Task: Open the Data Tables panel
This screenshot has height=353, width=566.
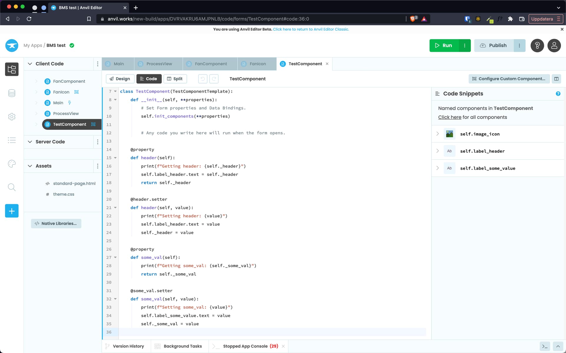Action: click(x=12, y=93)
